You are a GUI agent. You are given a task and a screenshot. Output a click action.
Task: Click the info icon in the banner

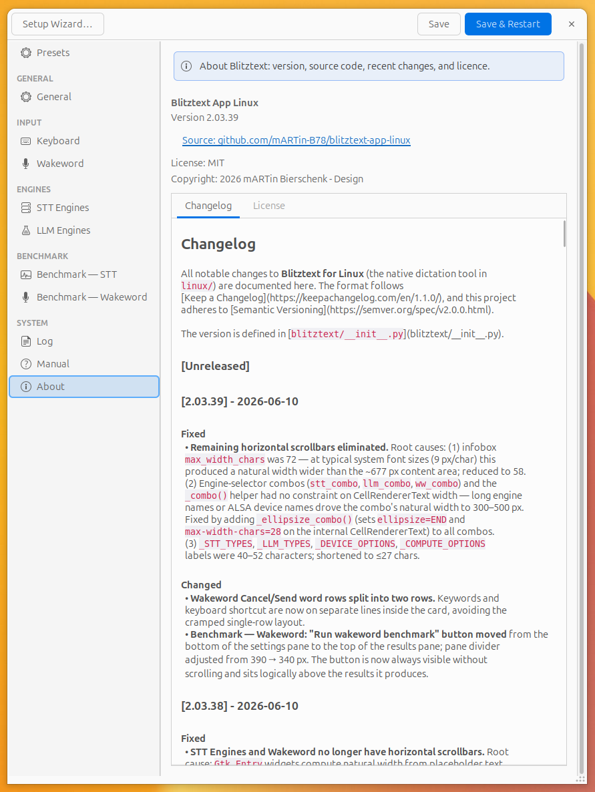tap(186, 66)
